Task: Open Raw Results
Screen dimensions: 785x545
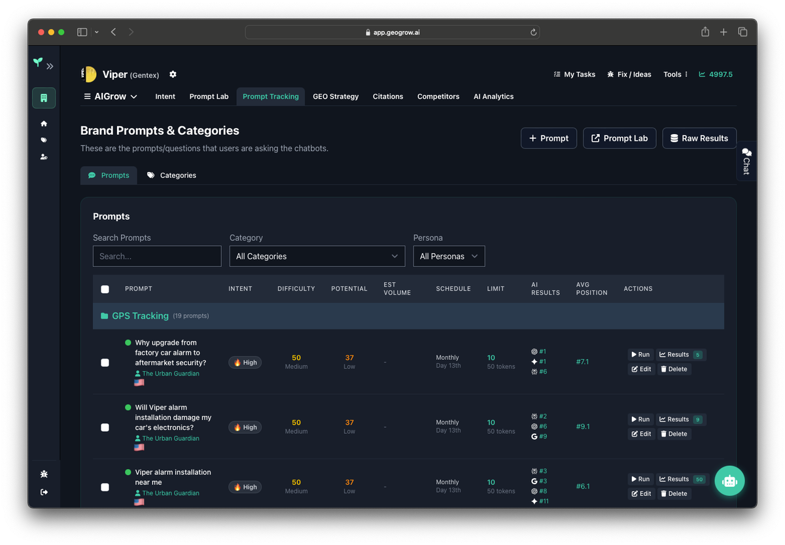Action: point(699,138)
